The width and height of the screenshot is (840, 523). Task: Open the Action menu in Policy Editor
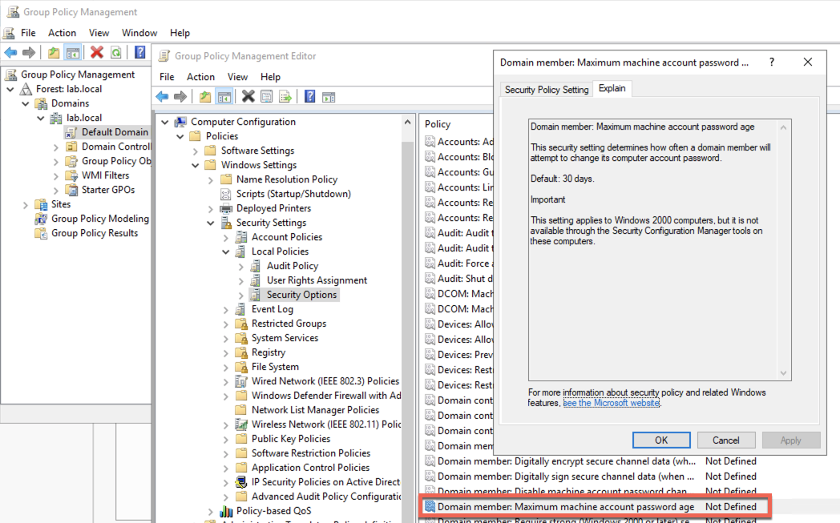200,77
